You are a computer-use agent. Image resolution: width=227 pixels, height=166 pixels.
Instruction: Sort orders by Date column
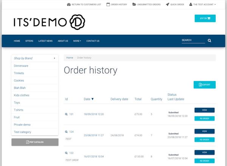tap(89, 99)
